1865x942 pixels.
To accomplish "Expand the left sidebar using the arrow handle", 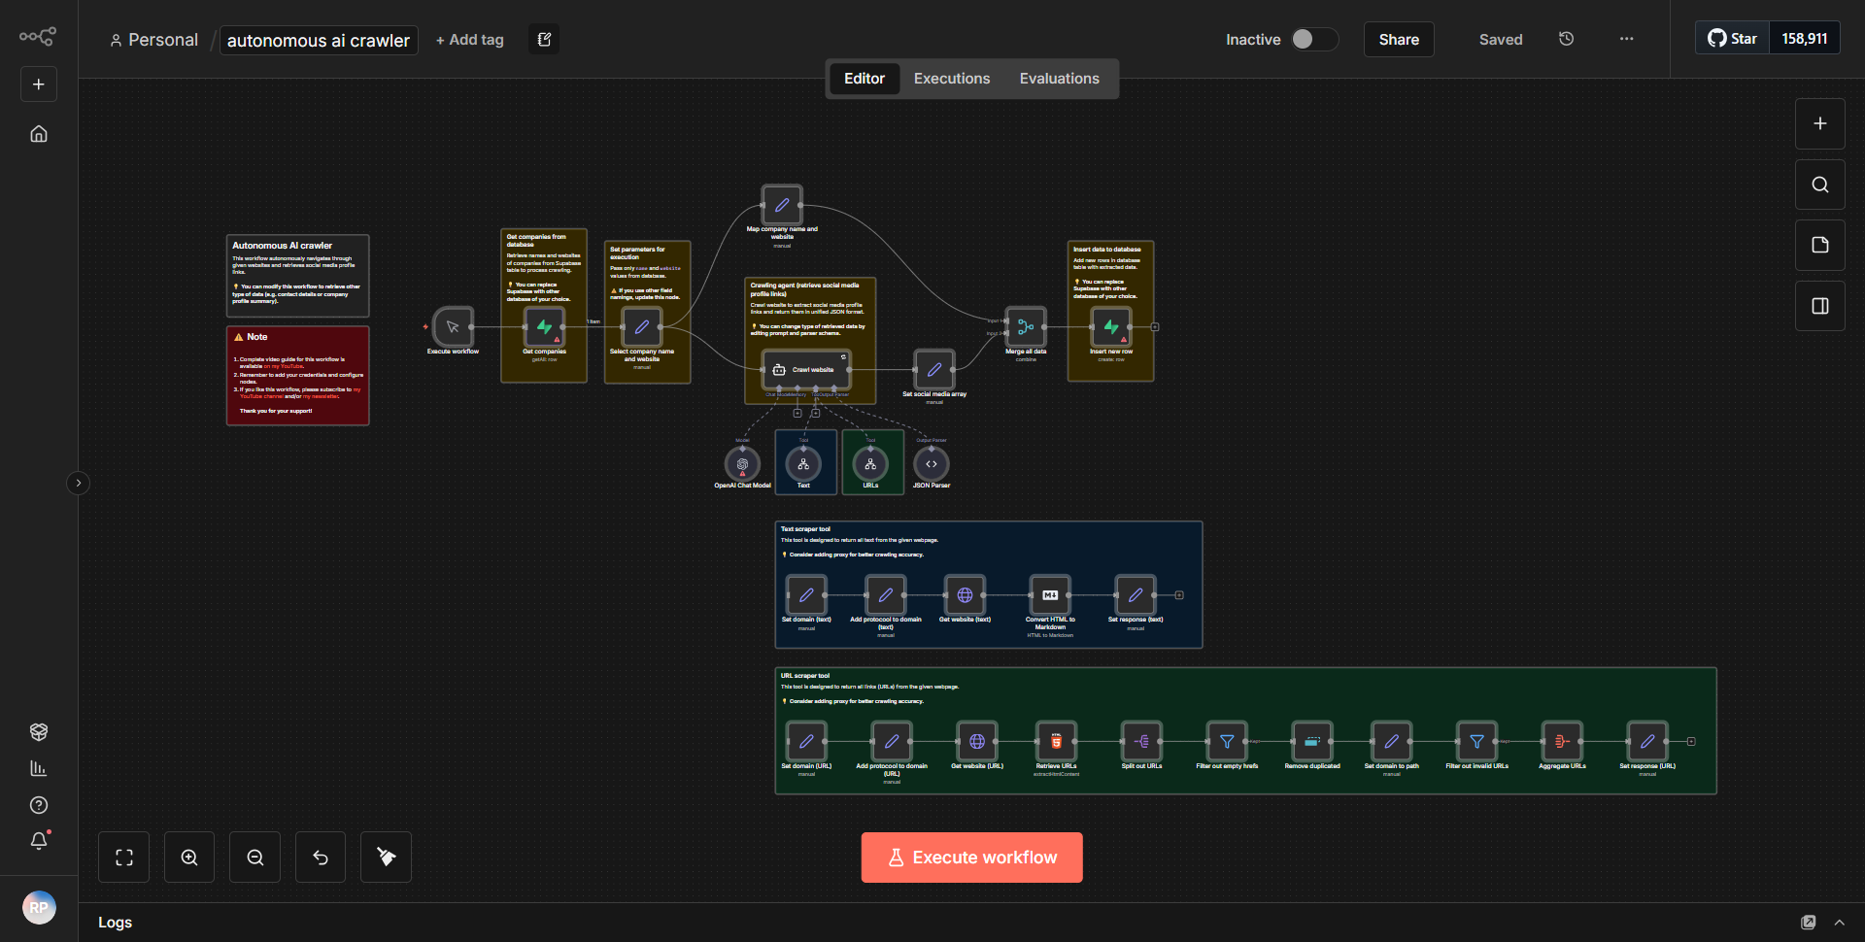I will point(78,483).
